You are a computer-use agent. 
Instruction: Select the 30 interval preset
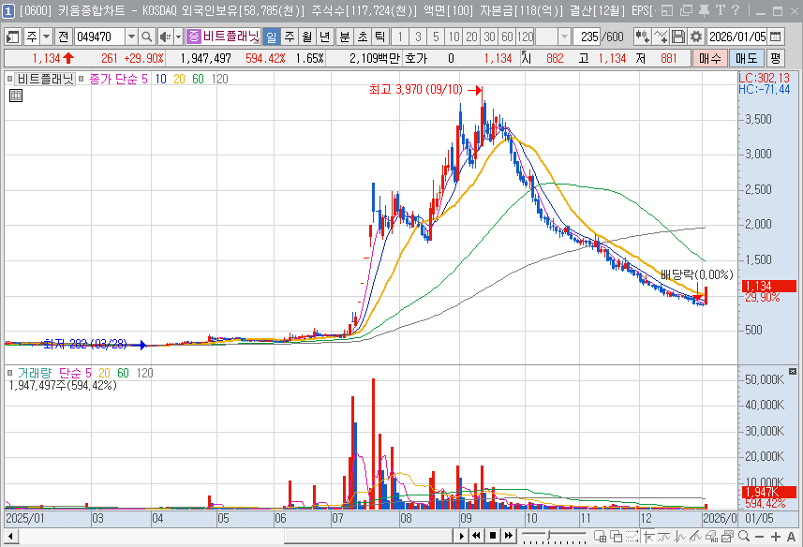tap(490, 37)
